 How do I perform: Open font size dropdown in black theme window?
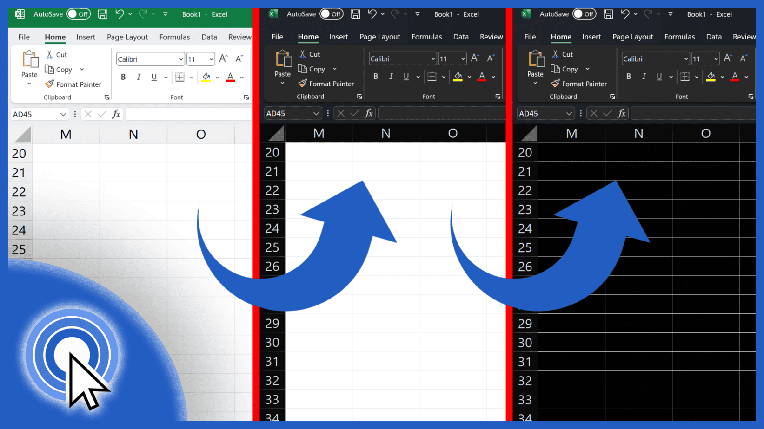[x=716, y=59]
